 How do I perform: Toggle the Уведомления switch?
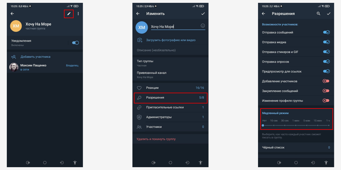tap(75, 43)
